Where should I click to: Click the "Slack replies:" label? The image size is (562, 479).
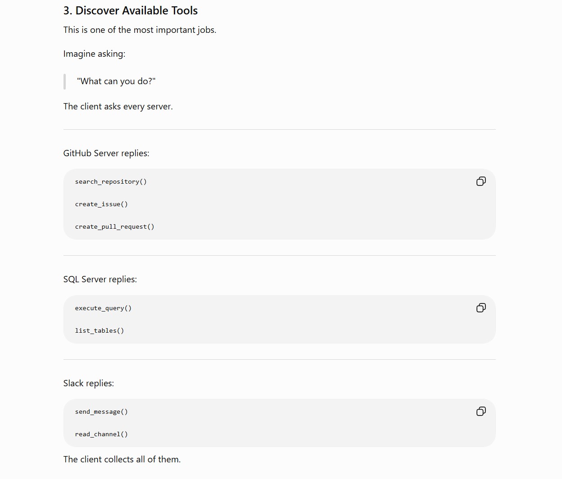[89, 384]
